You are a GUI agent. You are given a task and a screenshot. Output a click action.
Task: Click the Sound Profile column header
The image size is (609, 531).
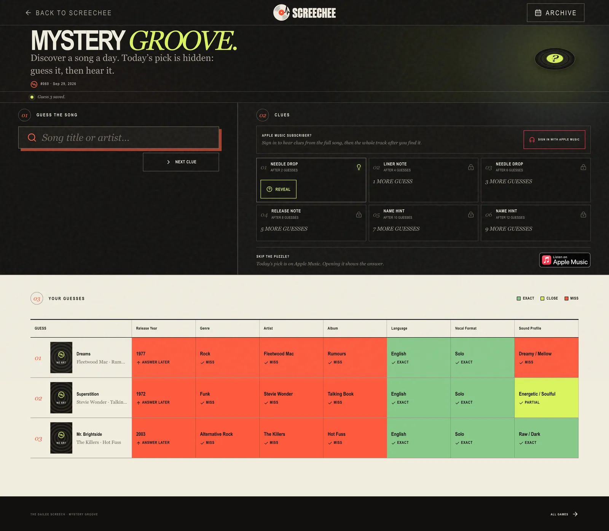[x=547, y=328]
